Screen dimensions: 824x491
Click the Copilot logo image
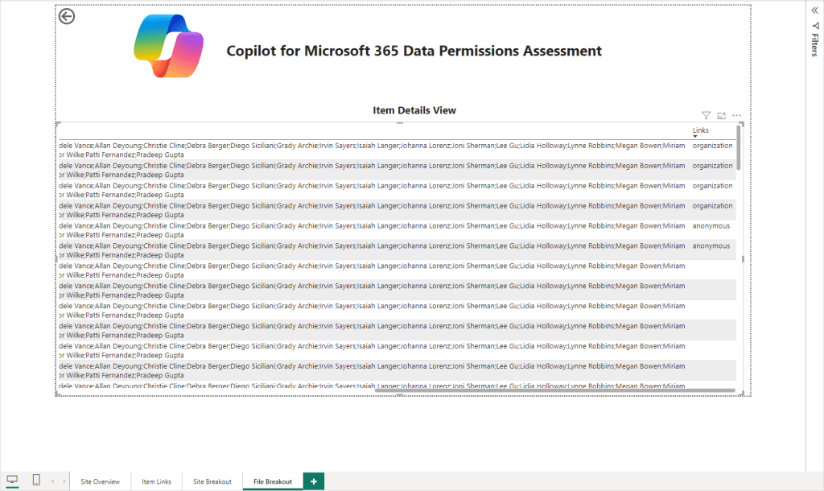[168, 46]
